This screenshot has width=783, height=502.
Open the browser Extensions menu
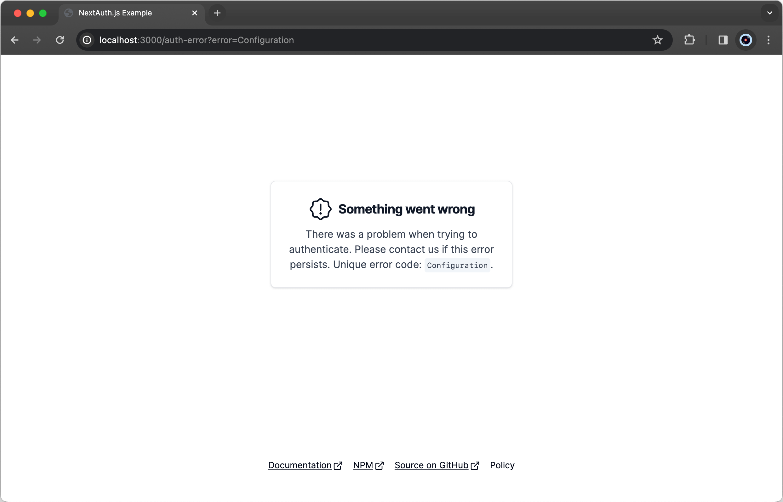point(689,40)
